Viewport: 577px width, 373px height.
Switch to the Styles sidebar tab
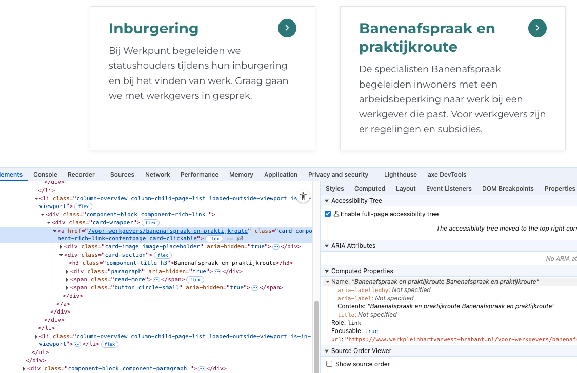[334, 189]
